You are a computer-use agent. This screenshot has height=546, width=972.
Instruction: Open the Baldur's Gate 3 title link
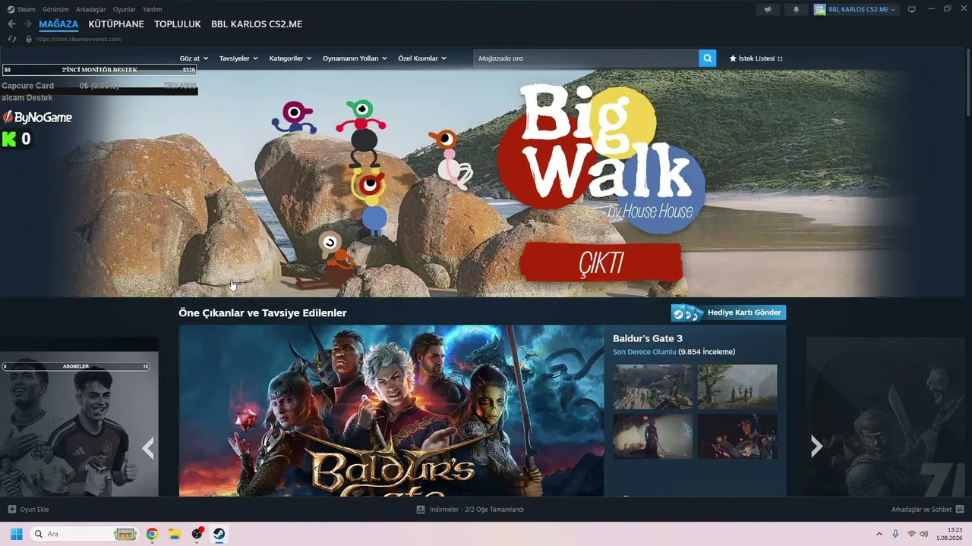[648, 338]
